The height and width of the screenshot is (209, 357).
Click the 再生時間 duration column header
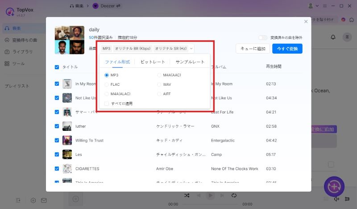pyautogui.click(x=274, y=67)
